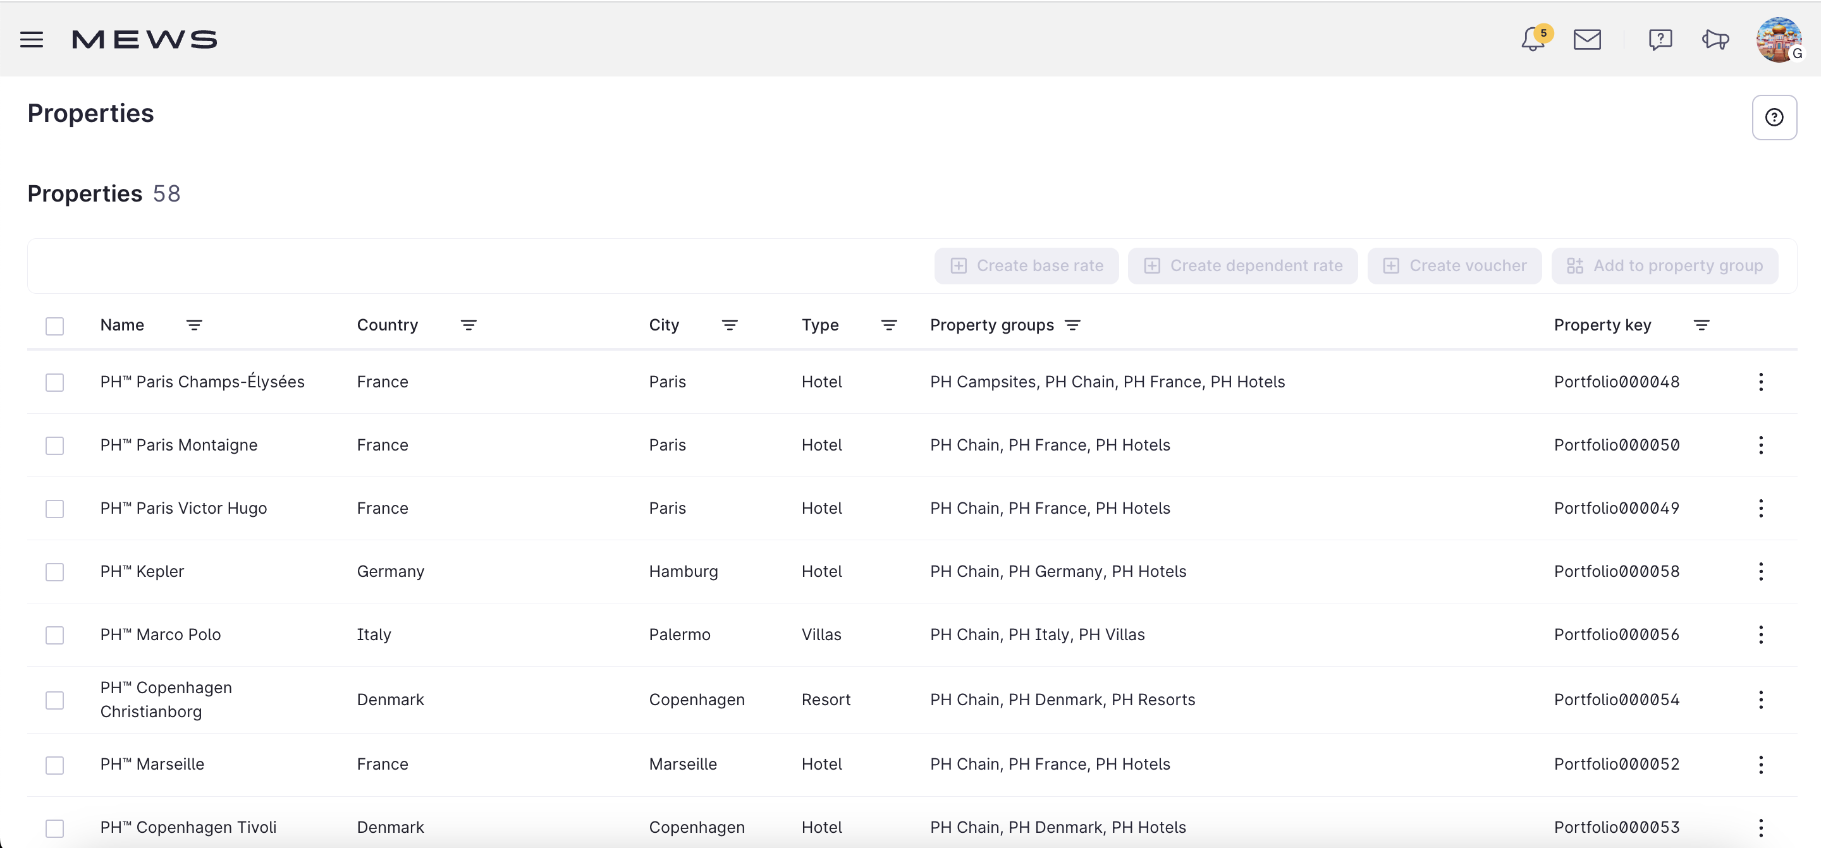Click the page help question-mark button
Screen dimensions: 1821x848
coord(1774,118)
